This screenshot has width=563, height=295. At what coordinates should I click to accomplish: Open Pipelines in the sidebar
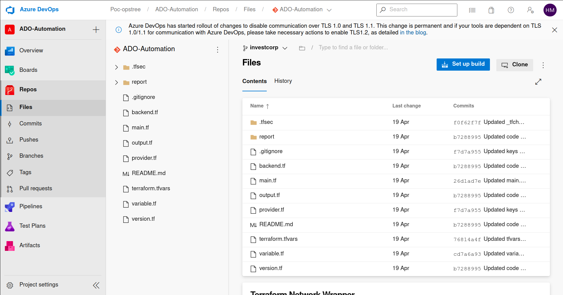point(53,206)
